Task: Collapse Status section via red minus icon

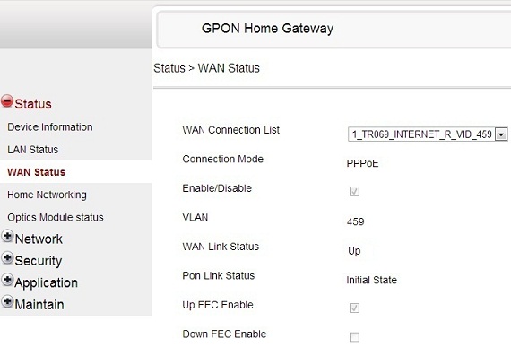Action: 7,101
